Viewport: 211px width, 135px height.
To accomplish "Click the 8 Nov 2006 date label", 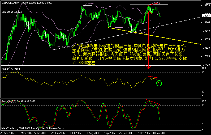I will (160, 133).
